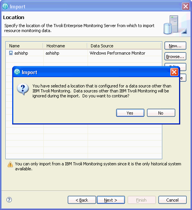192x210 pixels.
Task: Click the inner Import dialog title icon
Action: pyautogui.click(x=17, y=72)
